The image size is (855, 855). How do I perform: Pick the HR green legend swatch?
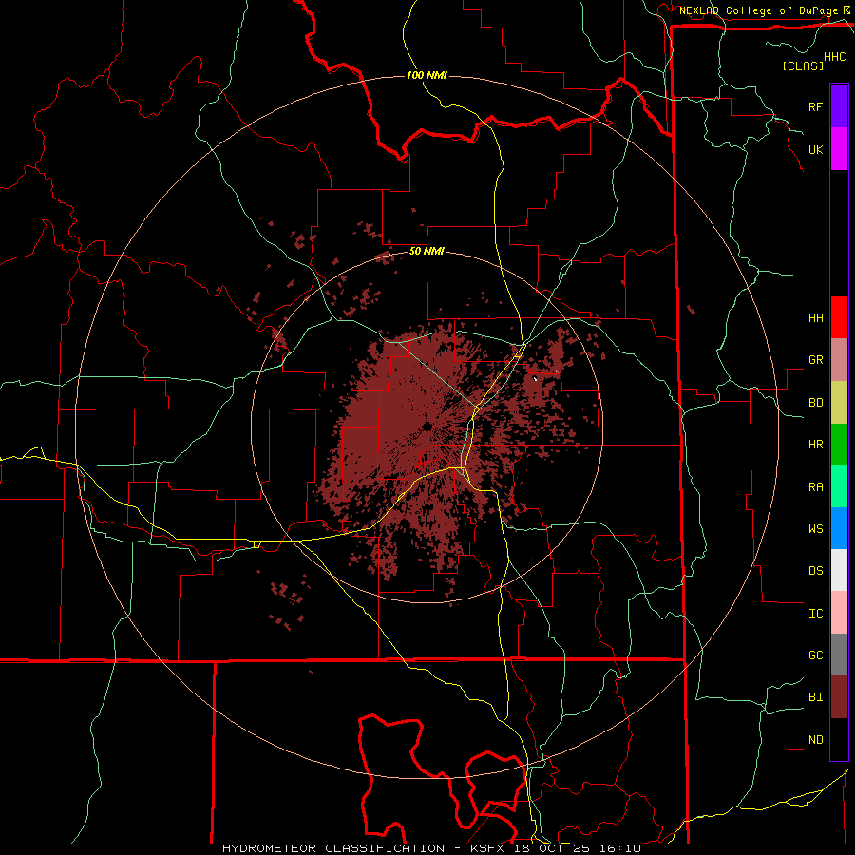click(x=839, y=444)
